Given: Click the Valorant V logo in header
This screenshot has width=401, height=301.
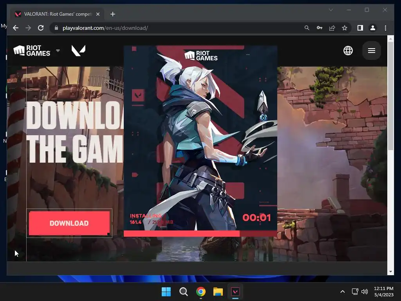Looking at the screenshot, I should [x=78, y=51].
